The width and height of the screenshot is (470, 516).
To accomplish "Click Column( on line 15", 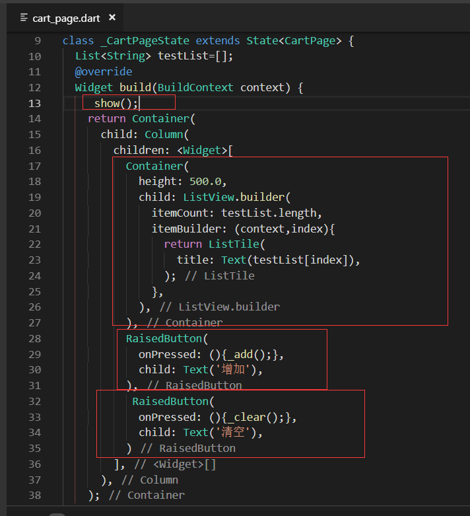I will [x=167, y=135].
